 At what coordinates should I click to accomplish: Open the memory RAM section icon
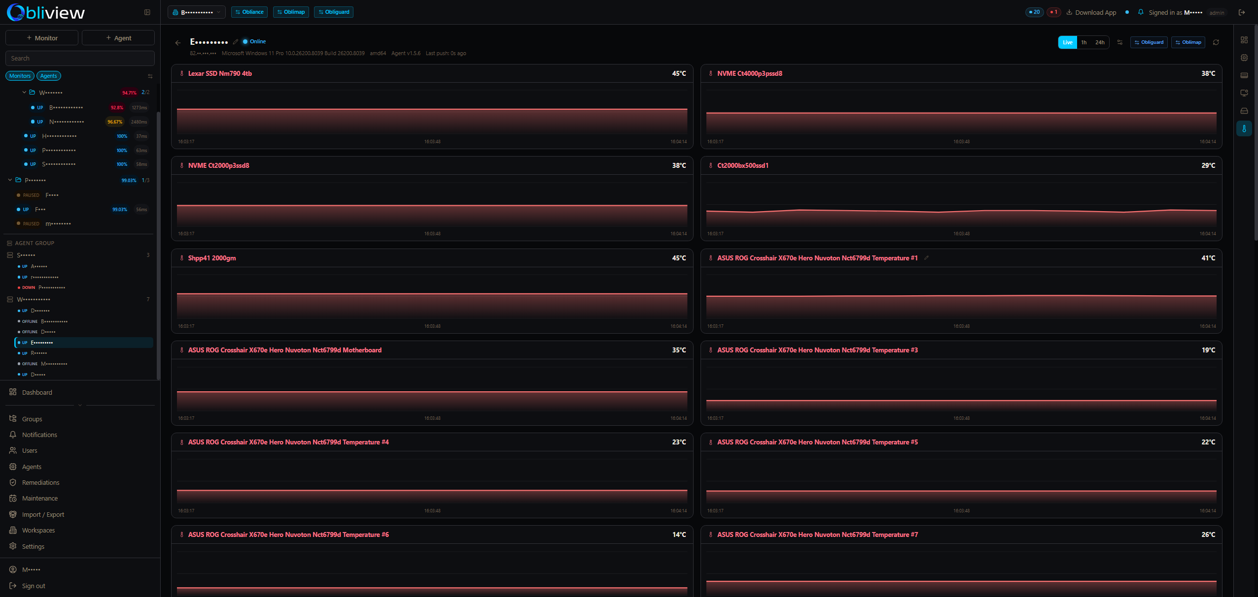[x=1244, y=75]
